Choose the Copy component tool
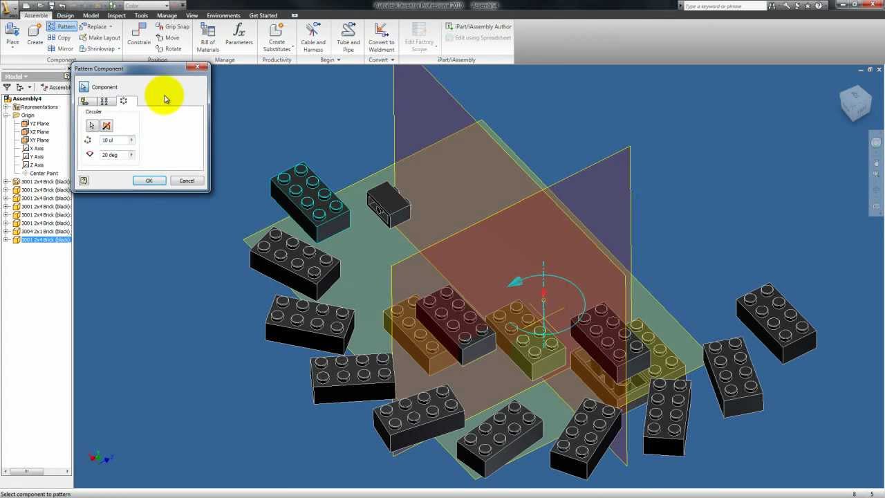The image size is (885, 498). (x=59, y=37)
